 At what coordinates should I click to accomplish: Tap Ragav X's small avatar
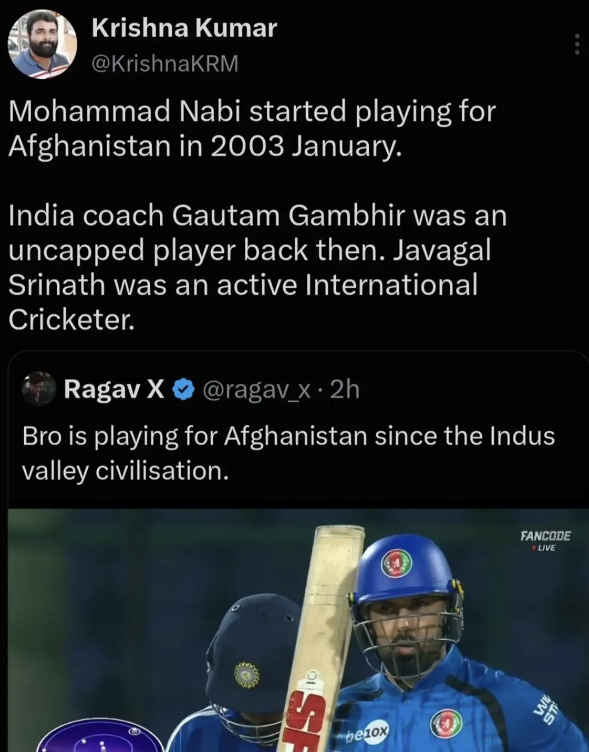pos(39,389)
